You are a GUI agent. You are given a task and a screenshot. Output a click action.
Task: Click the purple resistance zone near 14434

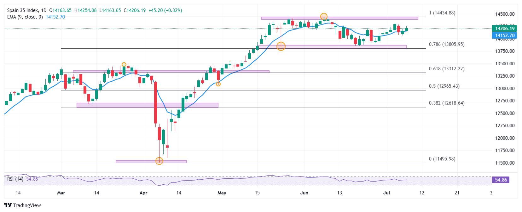click(x=339, y=18)
